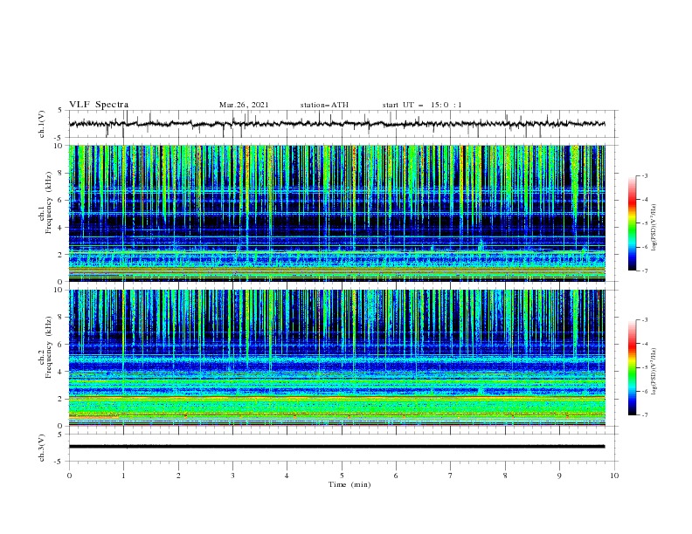This screenshot has width=692, height=534.
Task: Click the "3" minute tick label
Action: (232, 476)
